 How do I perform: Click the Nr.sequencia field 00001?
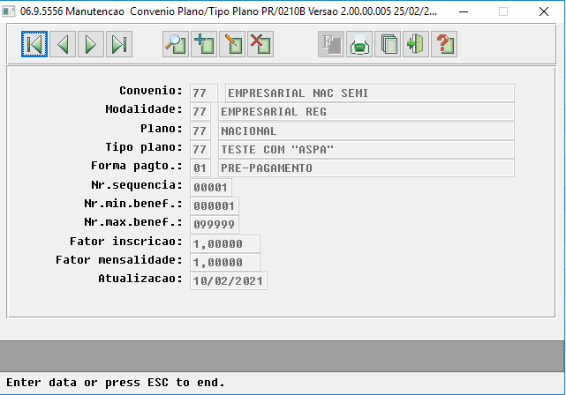(211, 188)
